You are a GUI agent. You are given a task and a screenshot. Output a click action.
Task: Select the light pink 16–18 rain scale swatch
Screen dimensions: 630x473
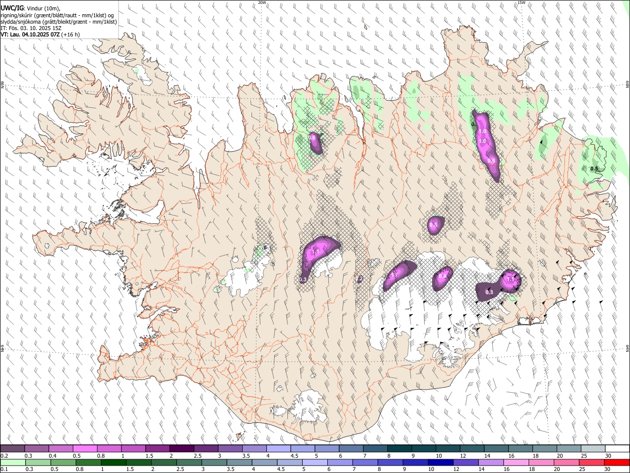517,462
